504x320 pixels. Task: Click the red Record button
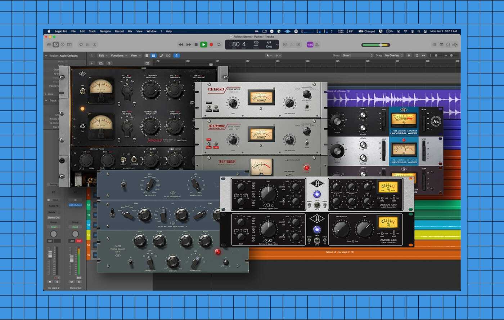(x=211, y=45)
